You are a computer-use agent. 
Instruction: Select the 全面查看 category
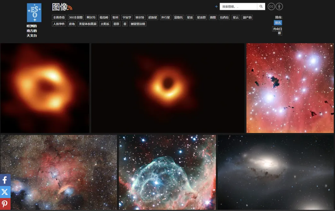tap(59, 18)
